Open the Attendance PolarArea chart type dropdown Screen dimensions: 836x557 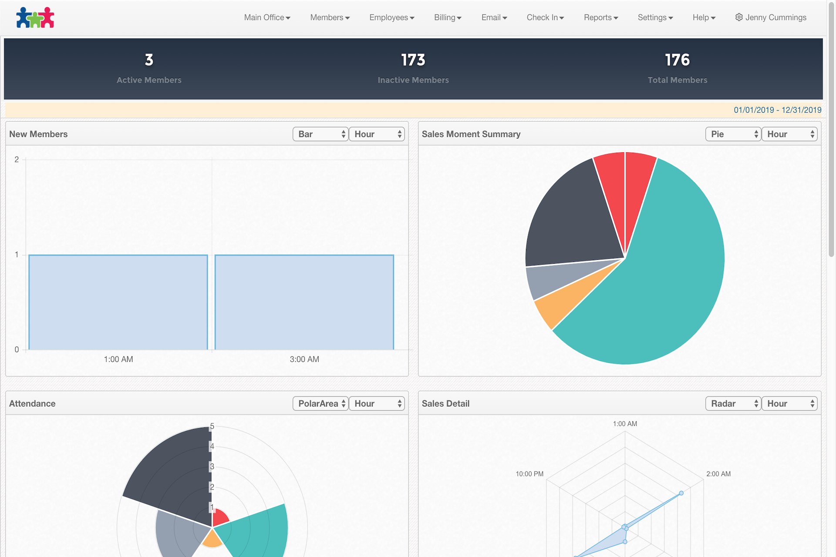tap(320, 403)
